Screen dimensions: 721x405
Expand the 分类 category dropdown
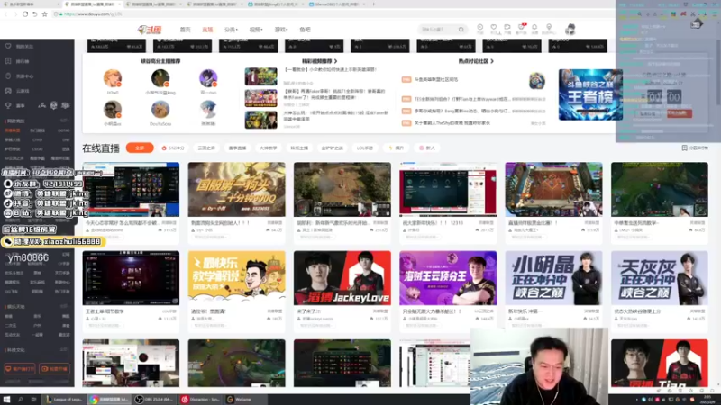(231, 30)
